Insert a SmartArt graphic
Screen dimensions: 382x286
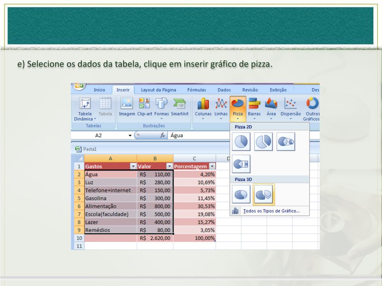coord(179,104)
